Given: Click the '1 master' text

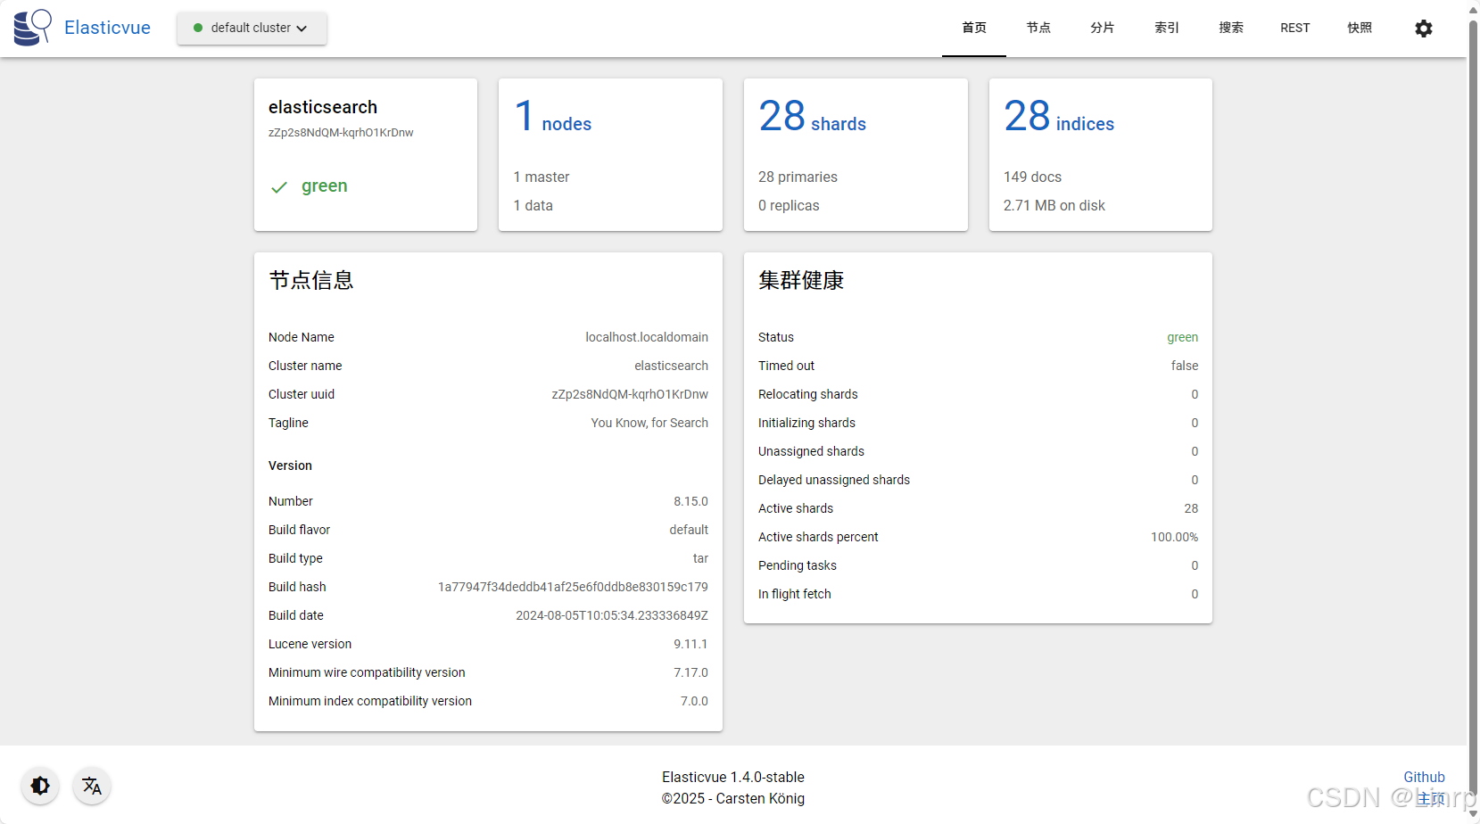Looking at the screenshot, I should 542,177.
